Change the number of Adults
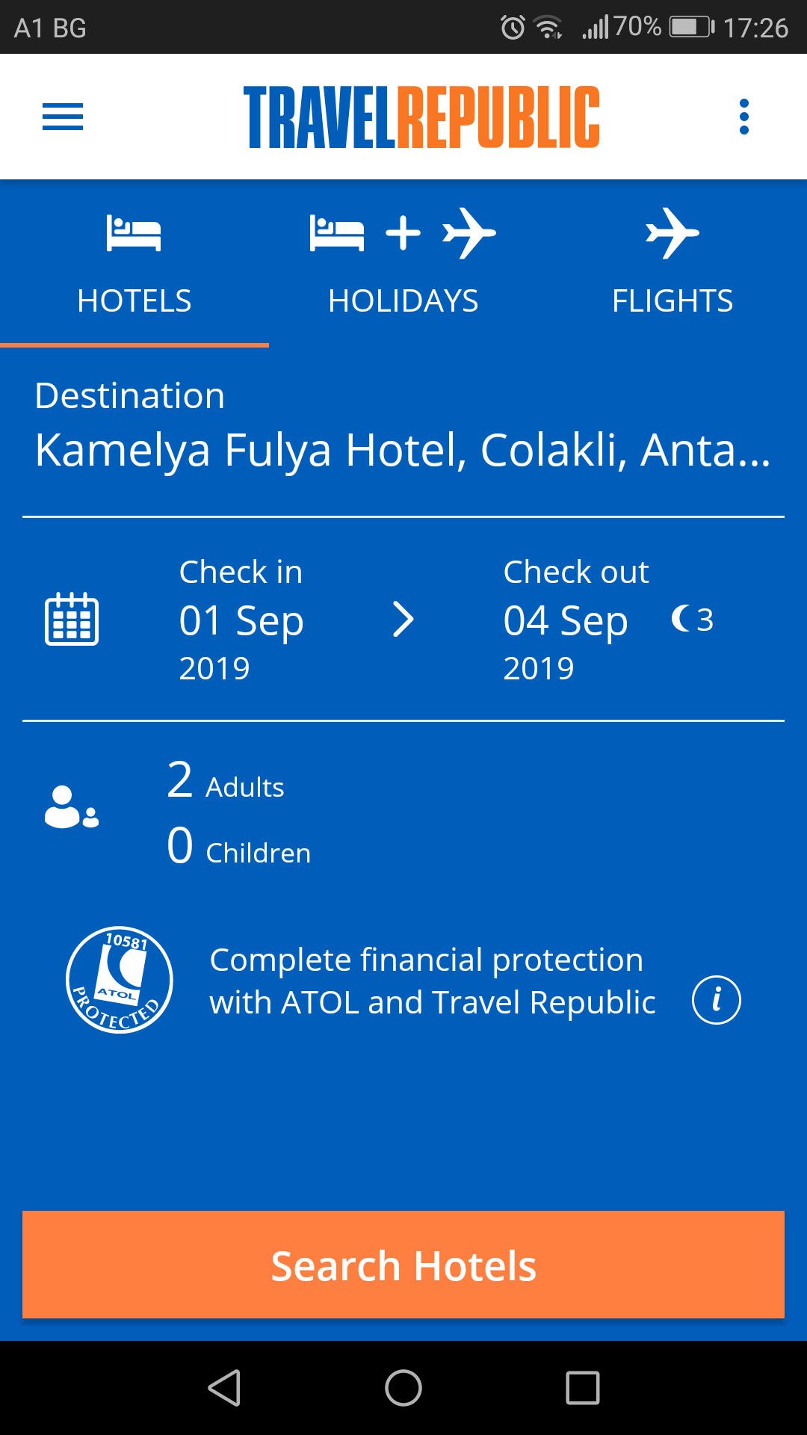 pyautogui.click(x=226, y=781)
